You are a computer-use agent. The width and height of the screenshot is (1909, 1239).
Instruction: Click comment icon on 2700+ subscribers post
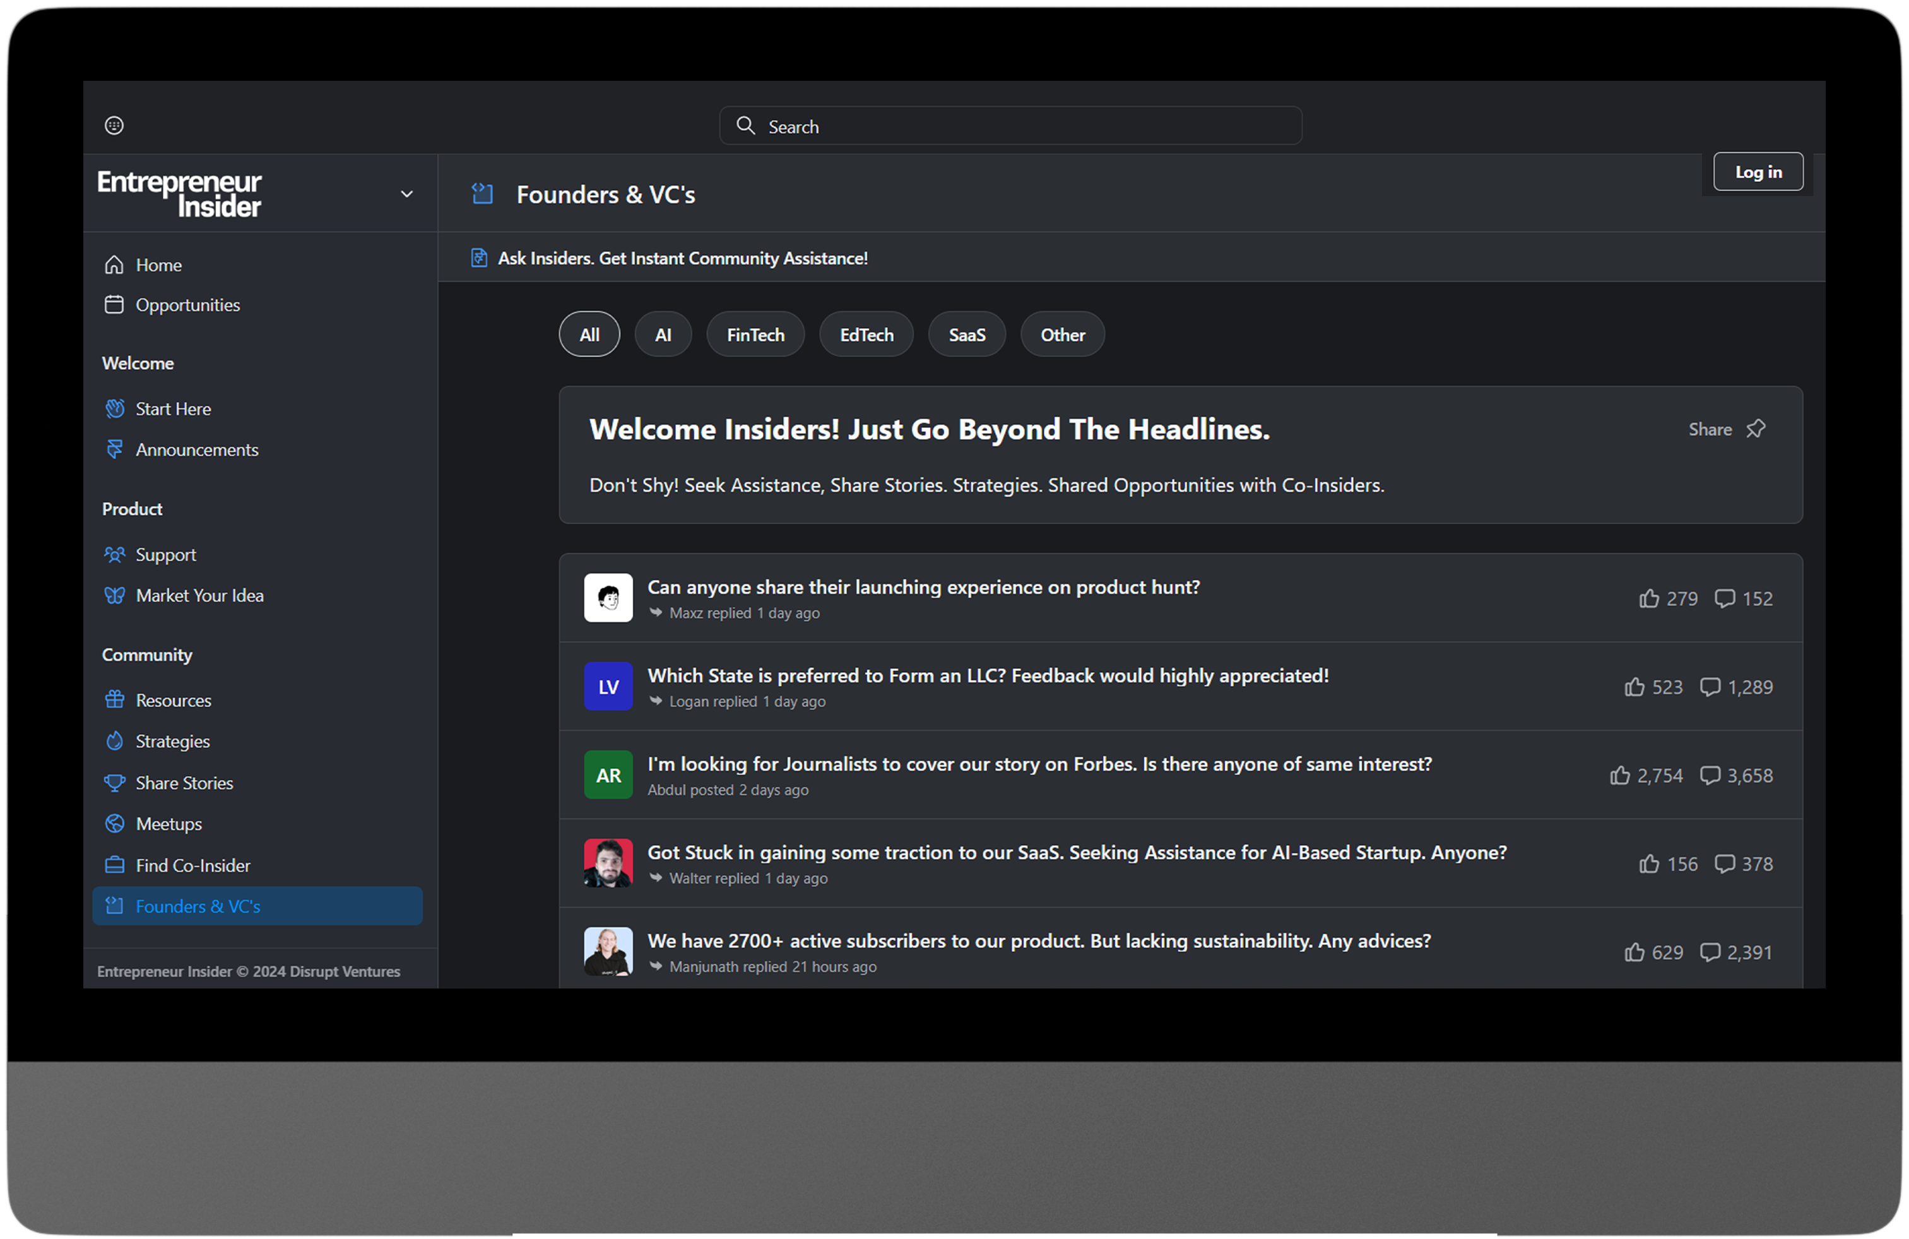[1710, 952]
